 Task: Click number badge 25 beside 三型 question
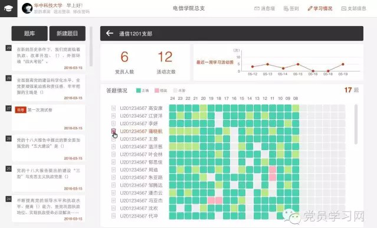[9, 169]
